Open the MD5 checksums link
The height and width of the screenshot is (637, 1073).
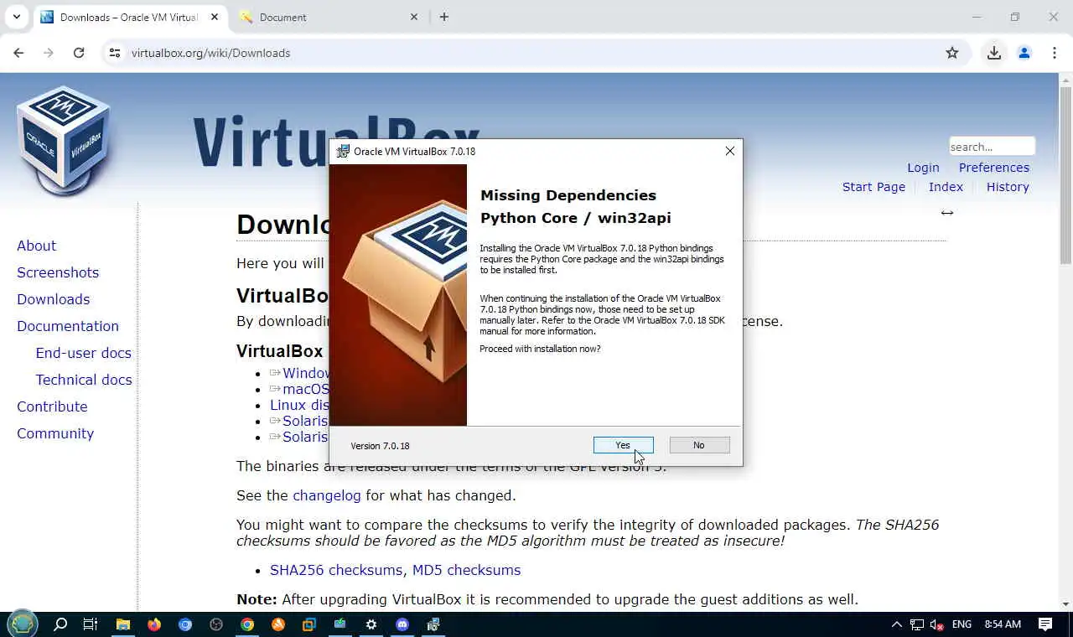(466, 570)
